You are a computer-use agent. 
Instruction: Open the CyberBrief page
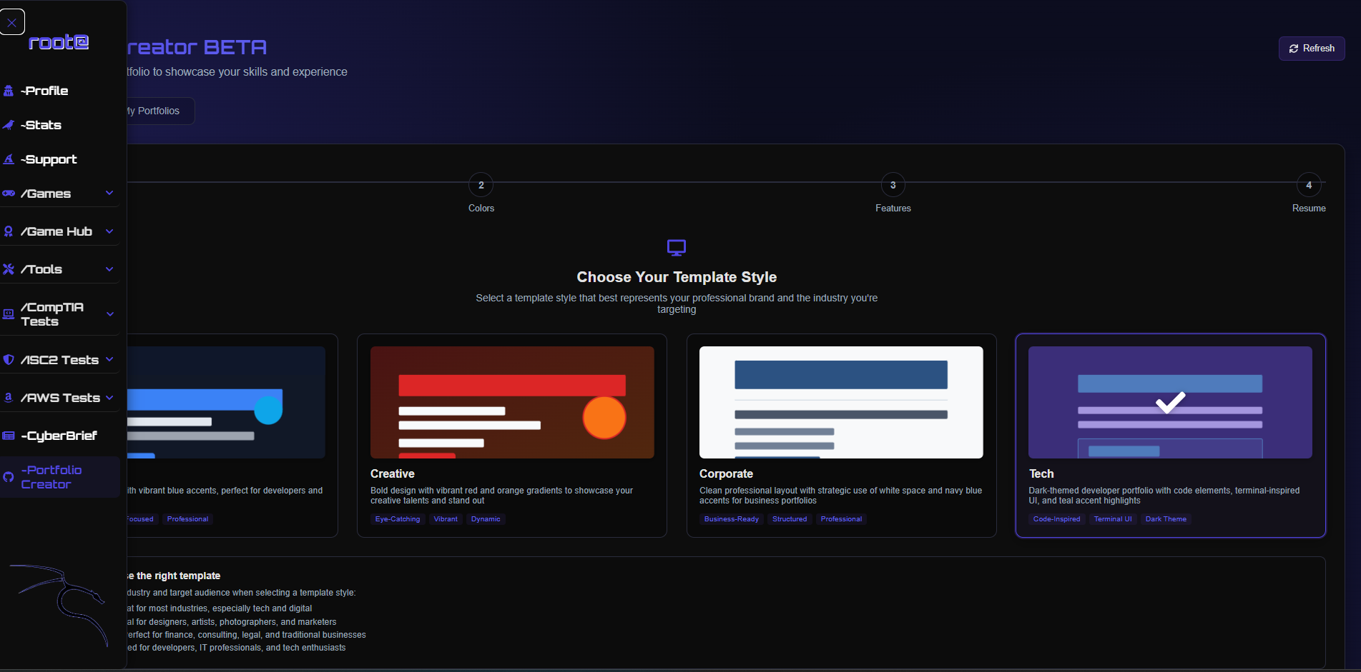(x=59, y=436)
